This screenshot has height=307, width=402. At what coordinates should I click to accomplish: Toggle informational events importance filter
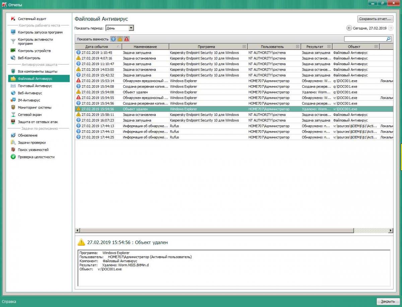pyautogui.click(x=113, y=39)
